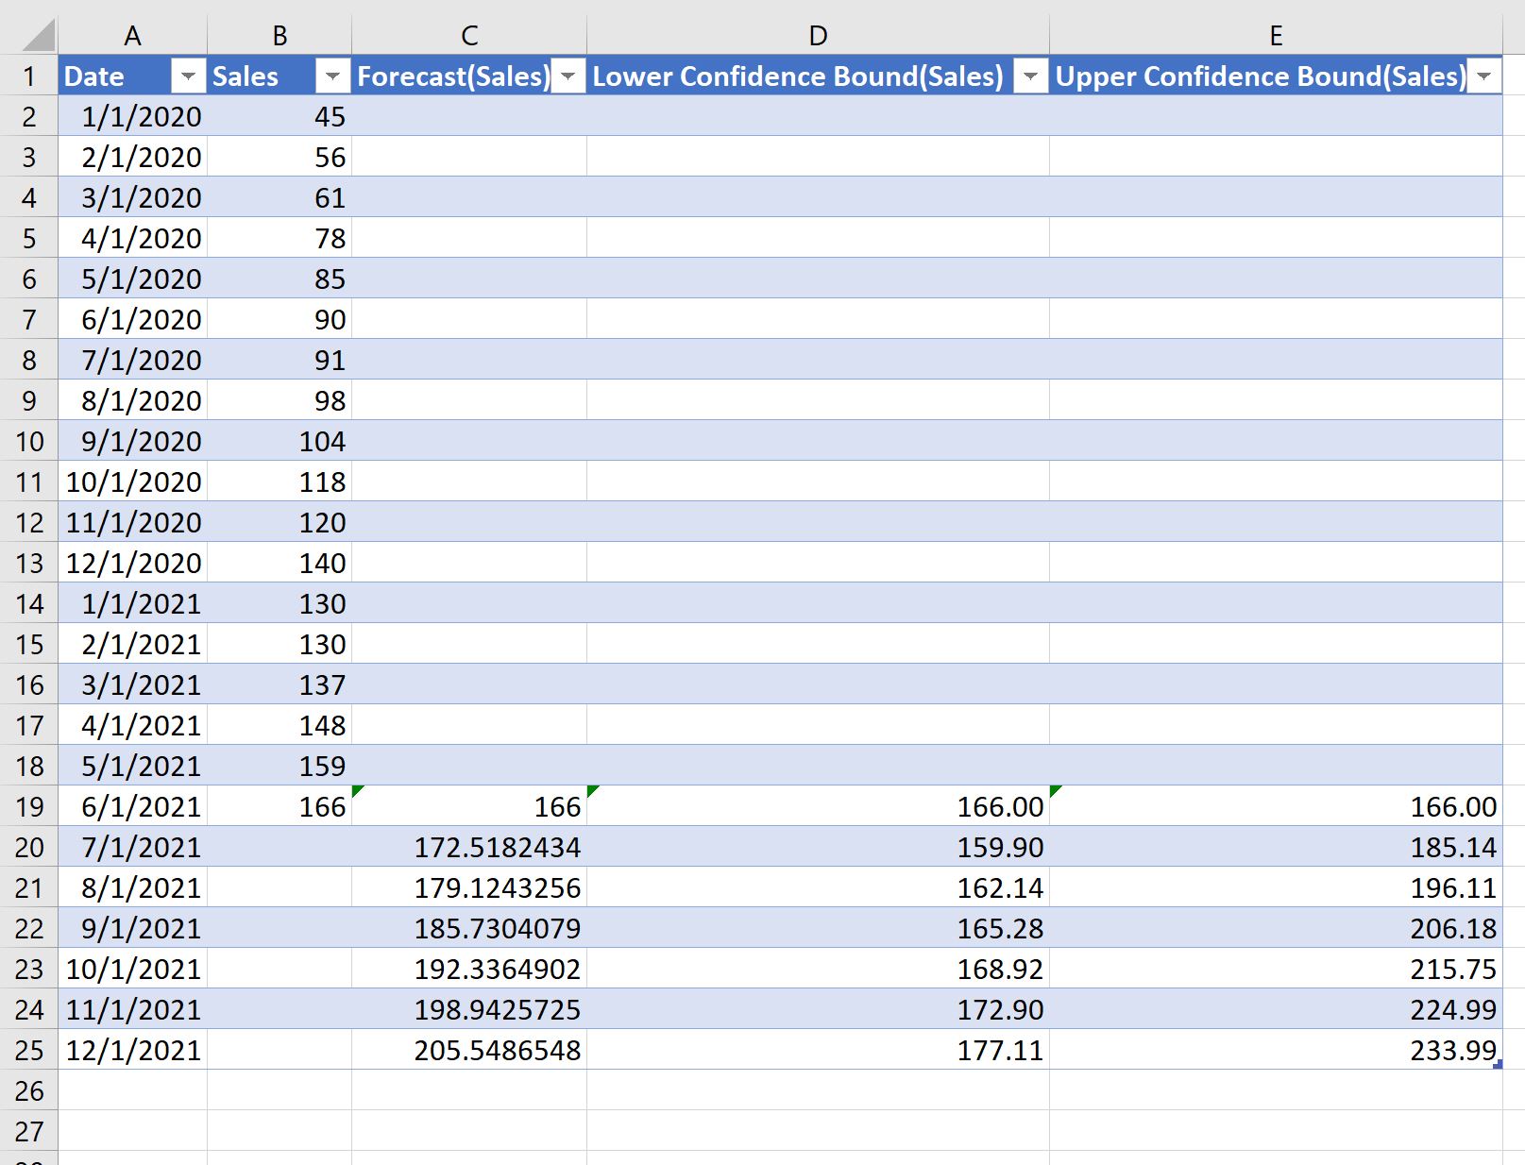1525x1165 pixels.
Task: Open the Sales column filter dropdown
Action: tap(332, 76)
